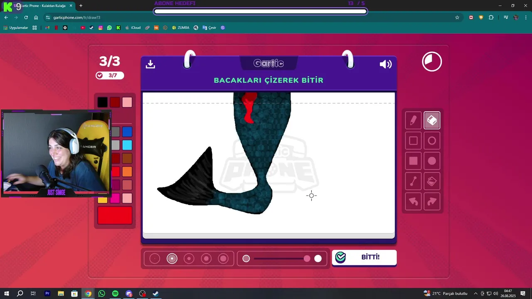Click BİTTİ! to finish the drawing
The width and height of the screenshot is (532, 299).
(364, 257)
